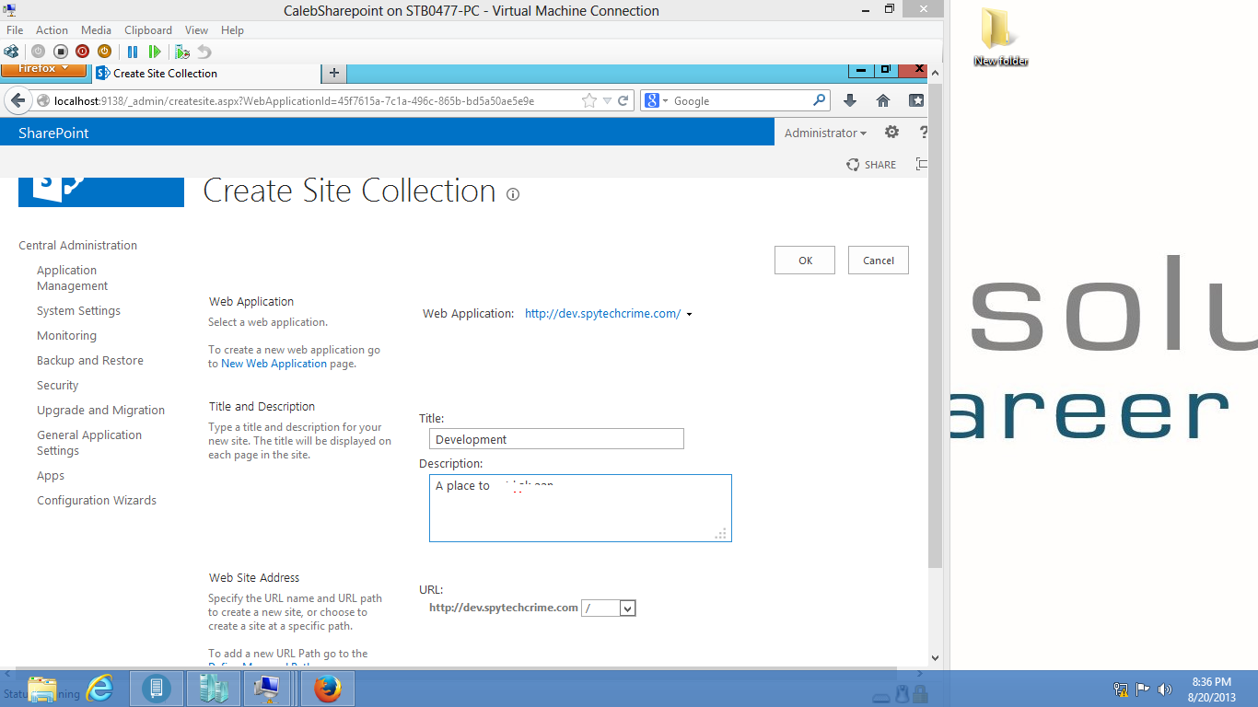Open the Apps section
This screenshot has height=707, width=1258.
51,476
